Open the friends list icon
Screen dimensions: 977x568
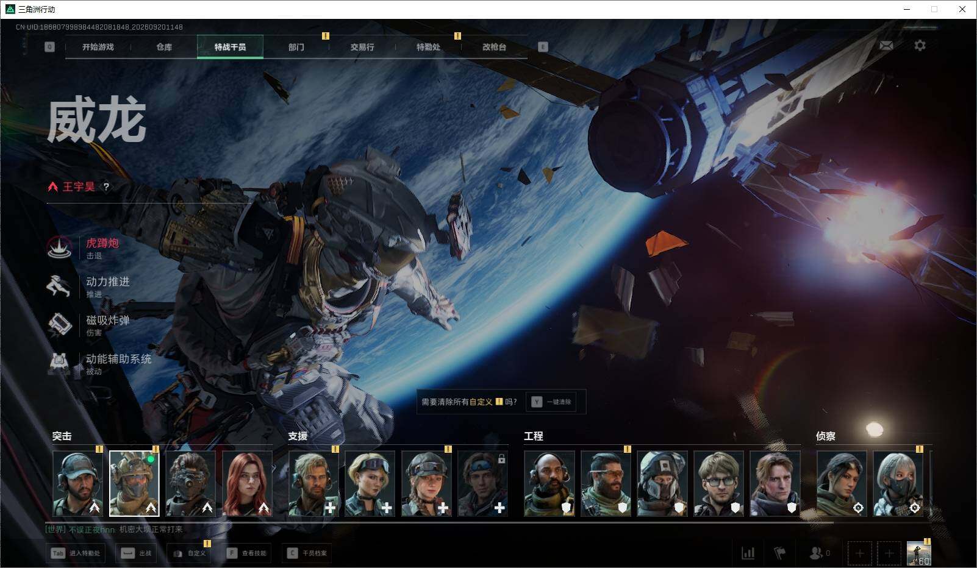819,553
